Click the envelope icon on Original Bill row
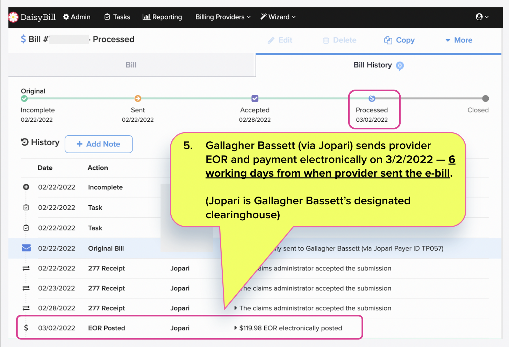 (x=26, y=248)
